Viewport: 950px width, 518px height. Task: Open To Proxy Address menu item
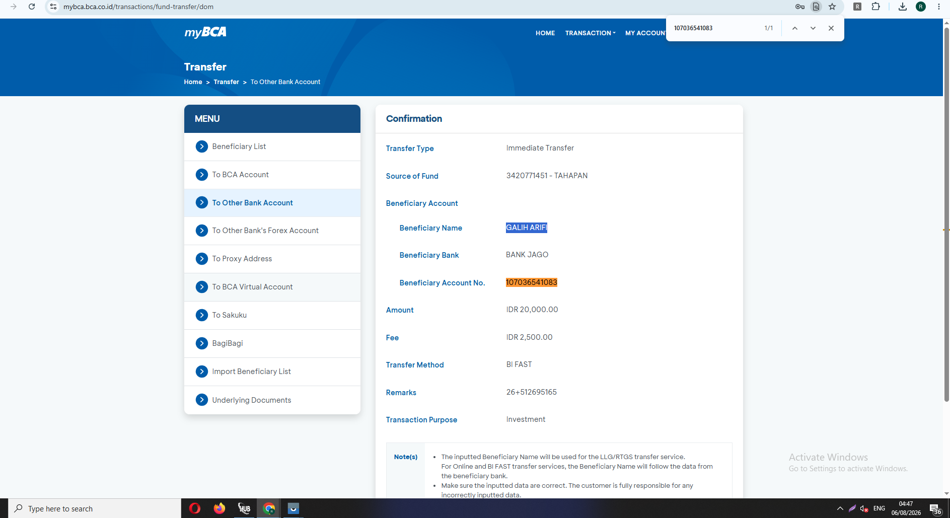(272, 259)
